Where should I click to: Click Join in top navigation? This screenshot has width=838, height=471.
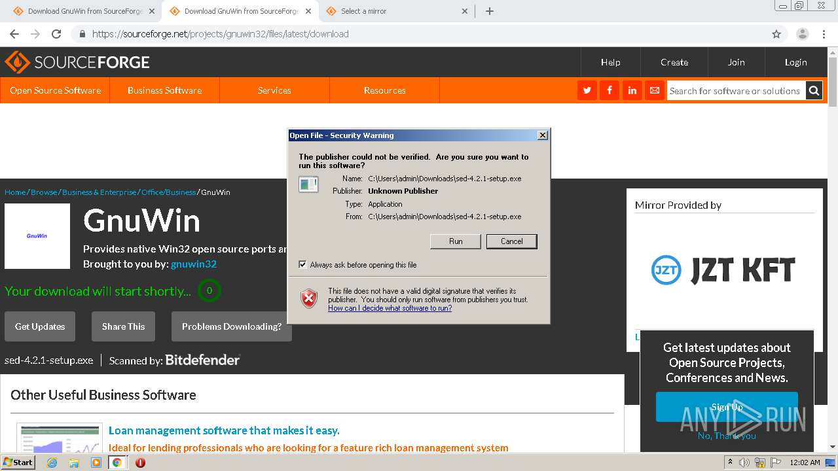point(737,62)
